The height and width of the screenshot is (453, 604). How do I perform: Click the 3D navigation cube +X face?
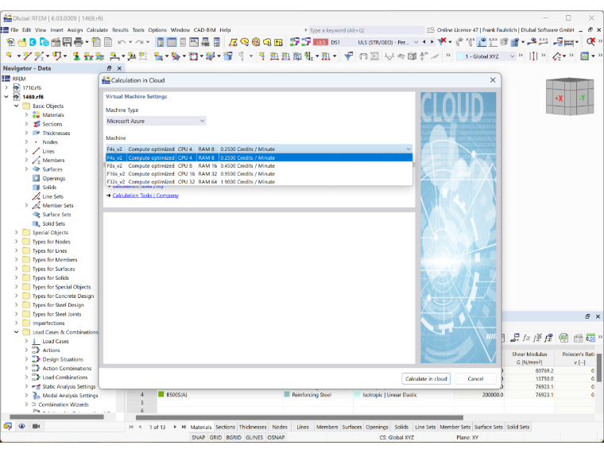(x=559, y=99)
